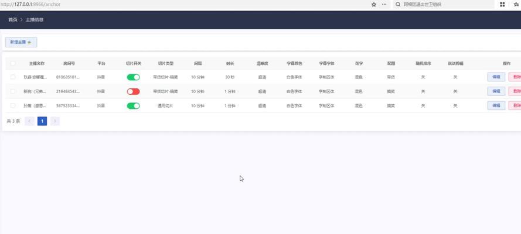Viewport: 521px width, 234px height.
Task: Open the three-dots more menu in address bar
Action: coord(384,5)
